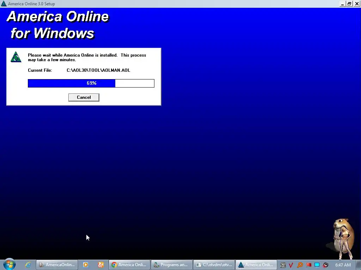Click the orange magnifier tray icon
Image resolution: width=361 pixels, height=270 pixels.
(300, 265)
